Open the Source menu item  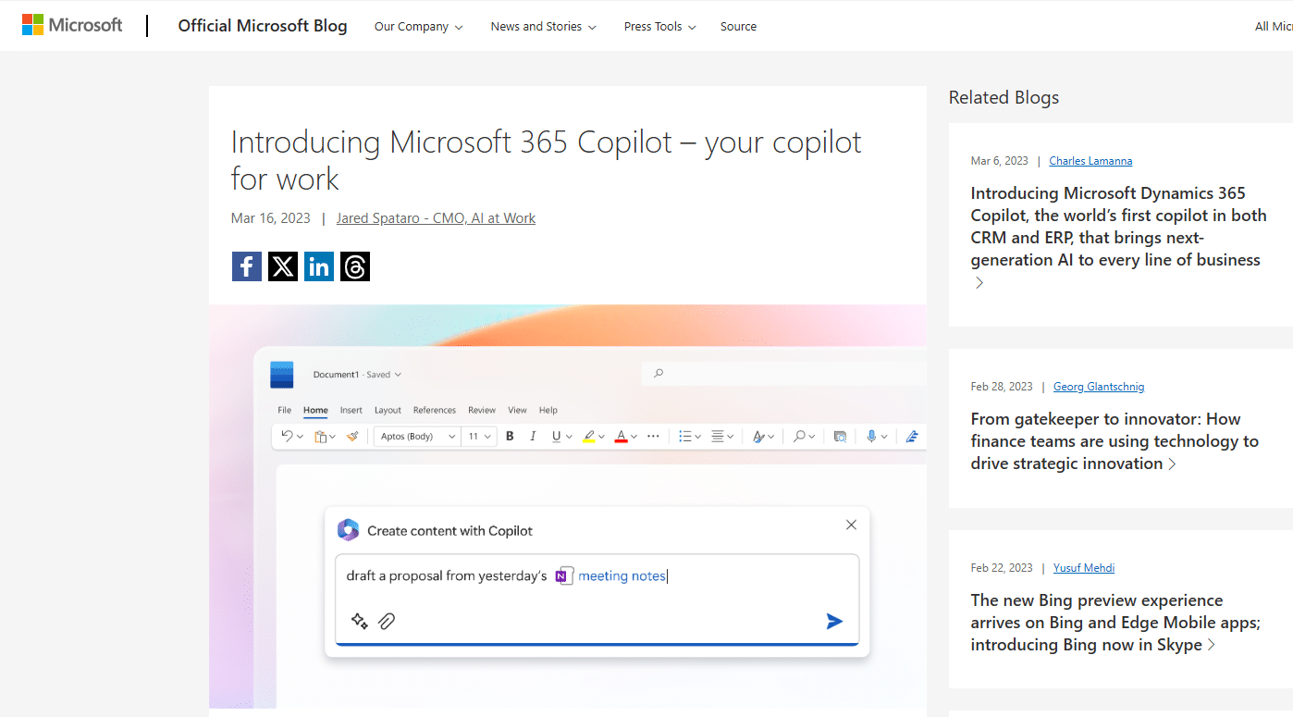(x=738, y=27)
